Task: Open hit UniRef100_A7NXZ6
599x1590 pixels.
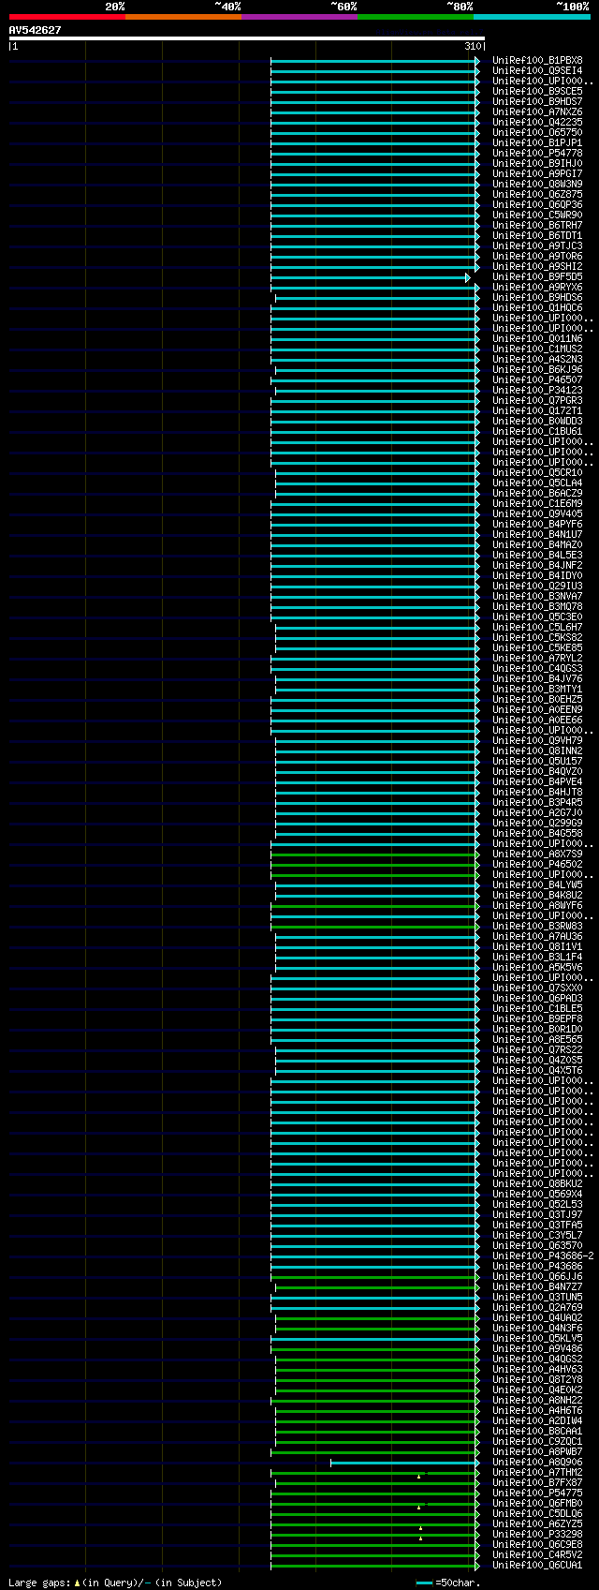Action: pos(537,111)
